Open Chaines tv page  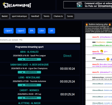pos(58,16)
